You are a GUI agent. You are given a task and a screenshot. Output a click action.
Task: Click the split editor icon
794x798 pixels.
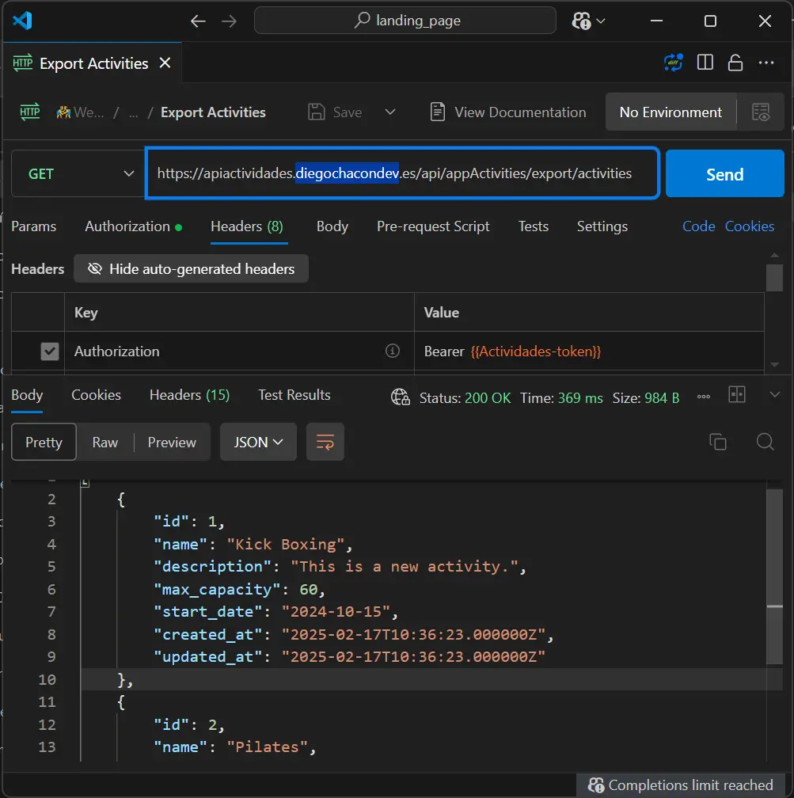(705, 63)
